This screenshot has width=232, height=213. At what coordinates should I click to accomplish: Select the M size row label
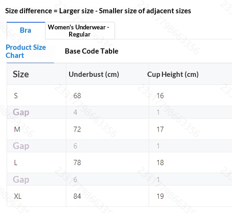click(17, 130)
